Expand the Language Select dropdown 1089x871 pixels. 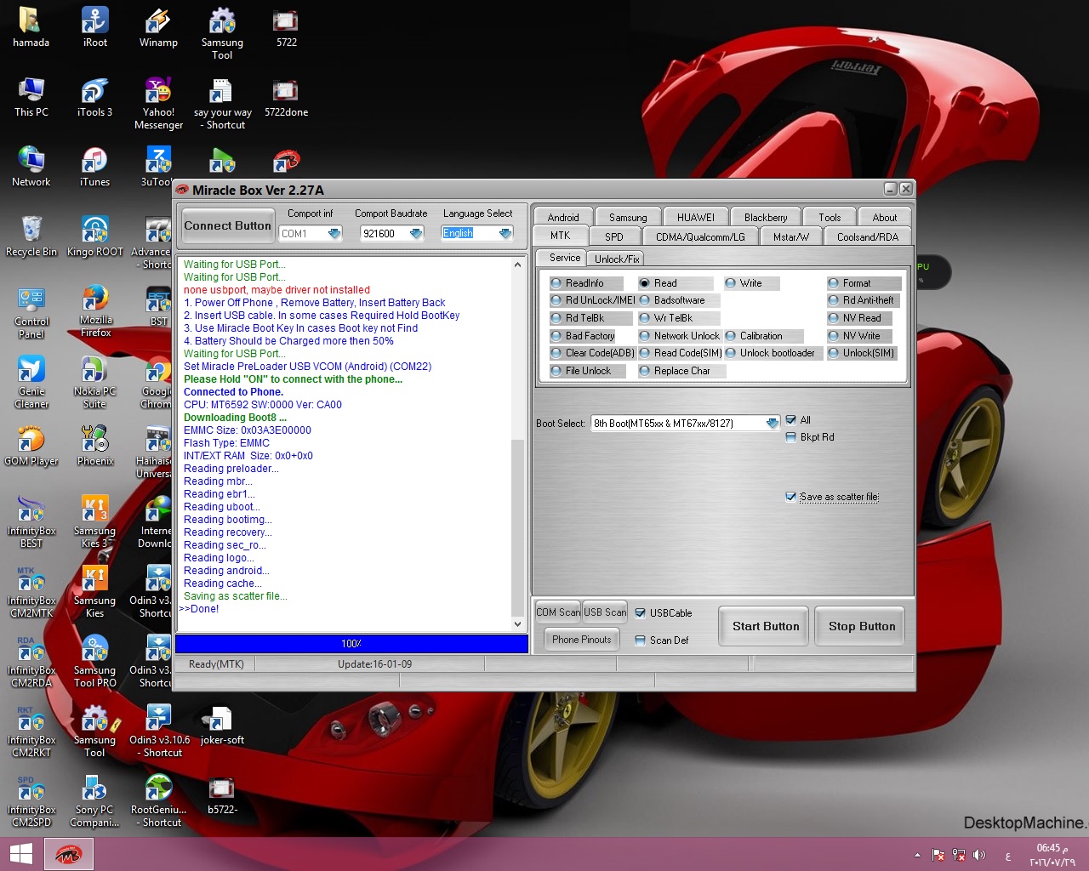click(x=506, y=234)
